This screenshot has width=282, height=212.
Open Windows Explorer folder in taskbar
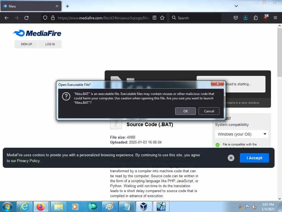59,206
